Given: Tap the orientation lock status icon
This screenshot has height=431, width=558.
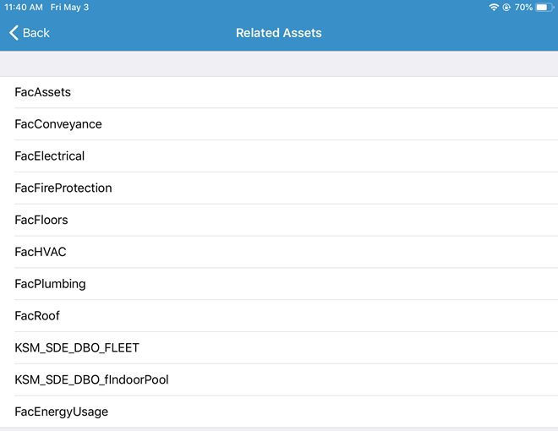Looking at the screenshot, I should click(506, 7).
